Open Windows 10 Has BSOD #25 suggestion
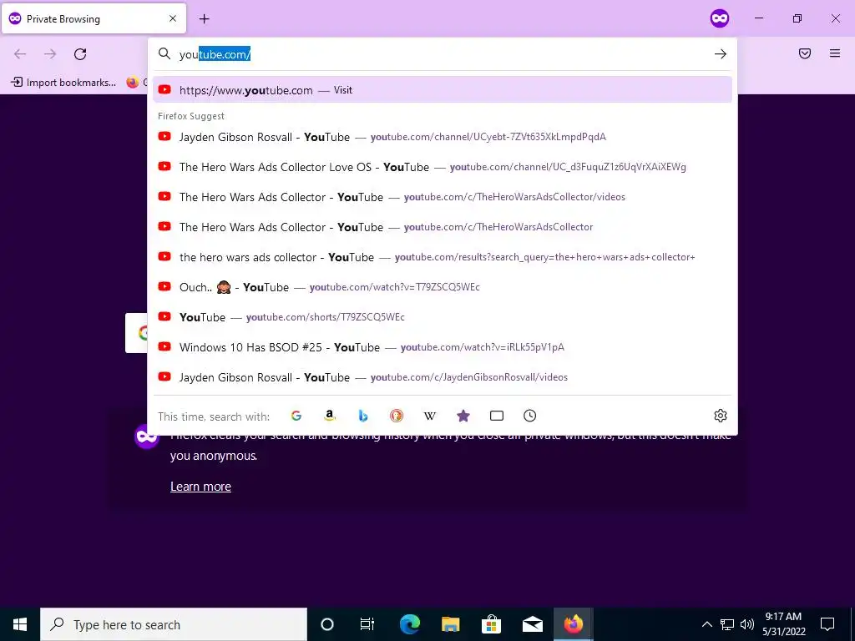 pyautogui.click(x=443, y=346)
